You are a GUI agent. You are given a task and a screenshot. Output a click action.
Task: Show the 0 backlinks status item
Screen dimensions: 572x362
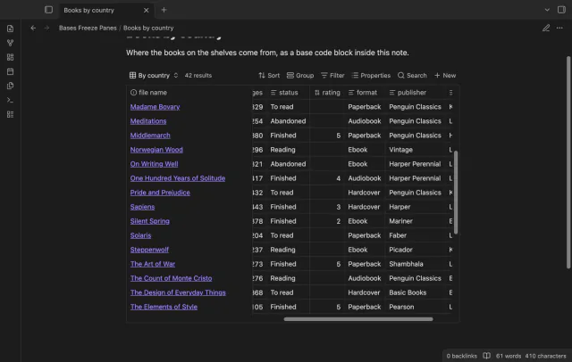point(461,356)
